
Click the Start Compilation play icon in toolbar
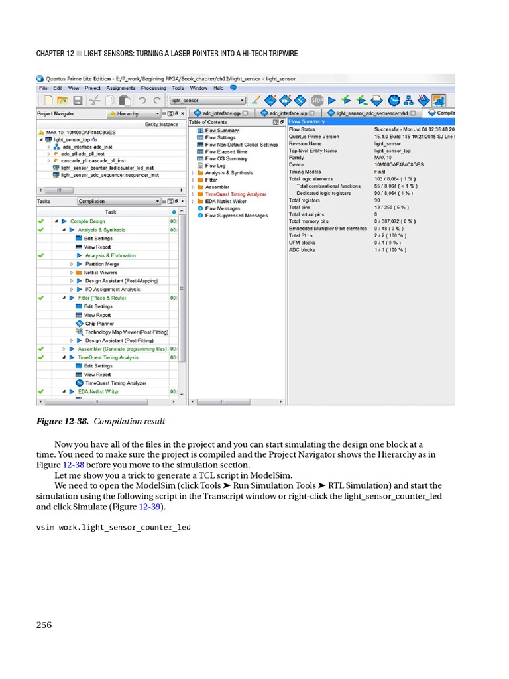click(332, 100)
